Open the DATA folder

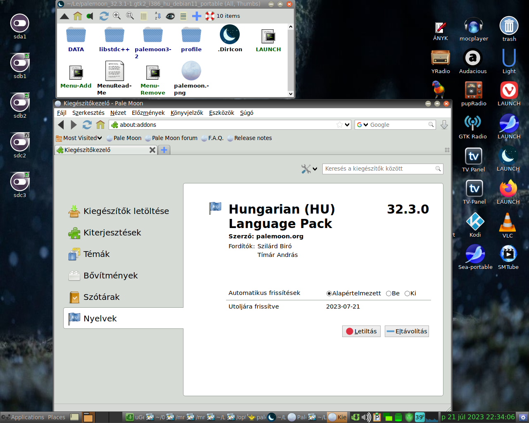point(76,38)
